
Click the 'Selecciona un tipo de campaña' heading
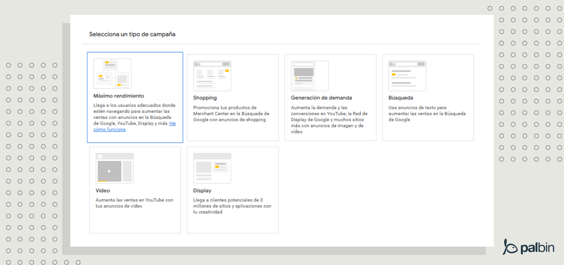pos(132,34)
